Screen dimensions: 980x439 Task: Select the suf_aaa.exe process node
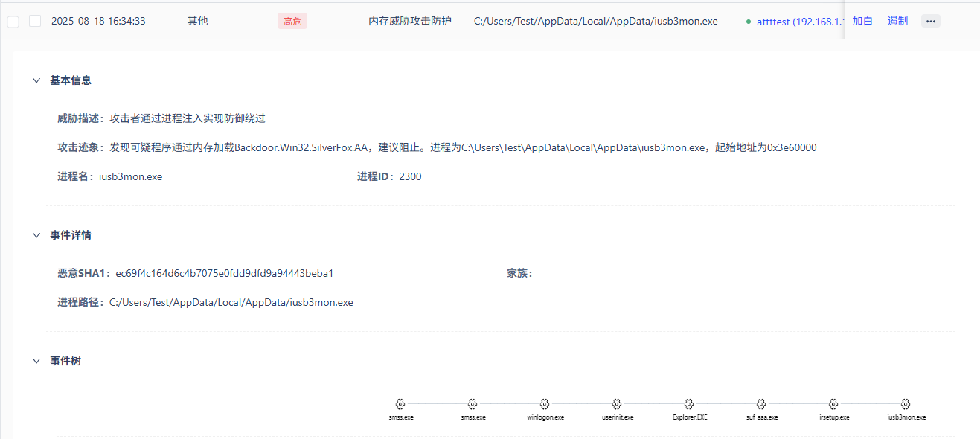point(761,404)
